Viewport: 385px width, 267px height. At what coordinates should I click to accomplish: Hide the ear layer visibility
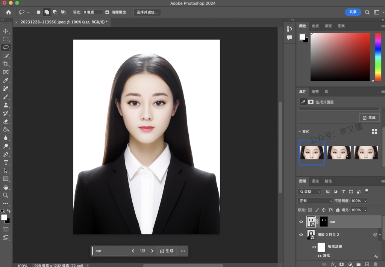(301, 222)
